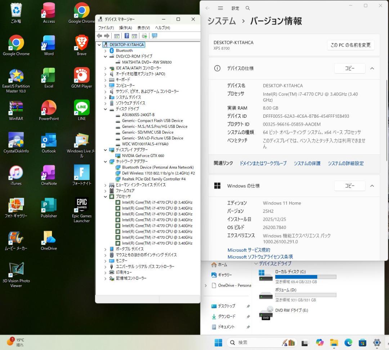Open ドメインまたはワークグループ link
The width and height of the screenshot is (389, 350).
(263, 163)
